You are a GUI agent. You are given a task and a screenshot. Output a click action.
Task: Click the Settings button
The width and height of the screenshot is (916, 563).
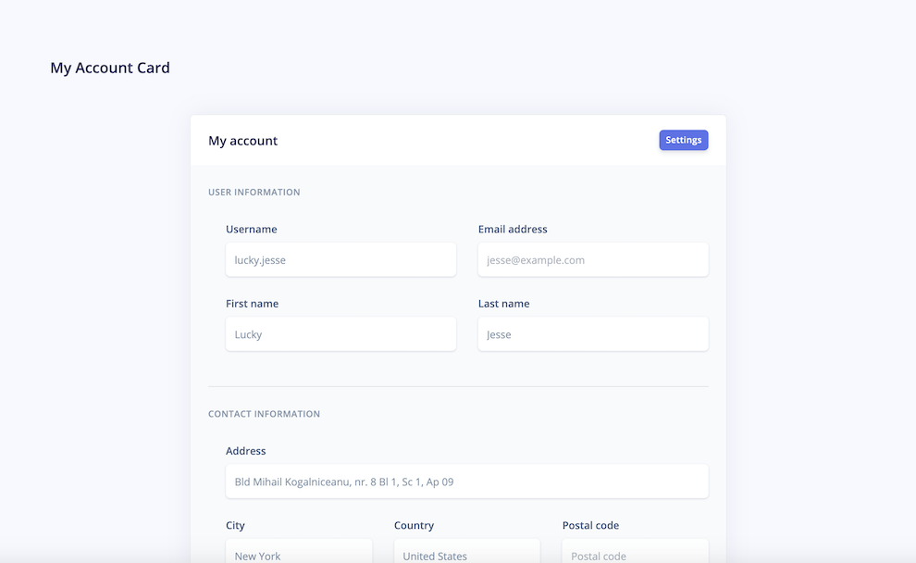pos(683,140)
